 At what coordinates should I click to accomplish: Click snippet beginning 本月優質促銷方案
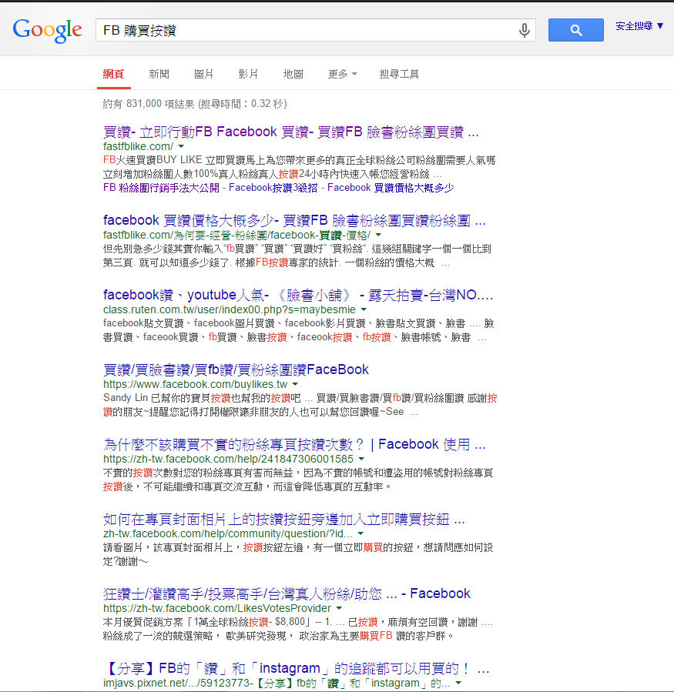point(298,629)
